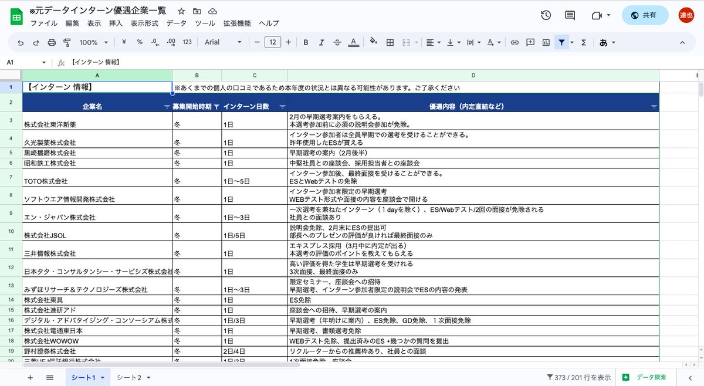Screen dimensions: 704x386
Task: Decrease font size with minus button
Action: click(x=257, y=42)
